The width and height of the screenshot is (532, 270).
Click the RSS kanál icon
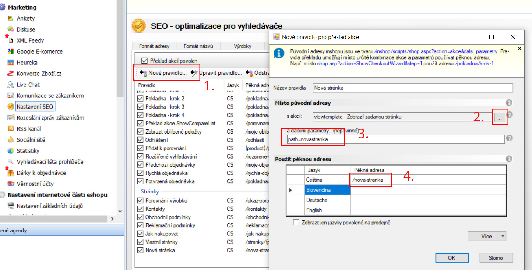pyautogui.click(x=10, y=129)
